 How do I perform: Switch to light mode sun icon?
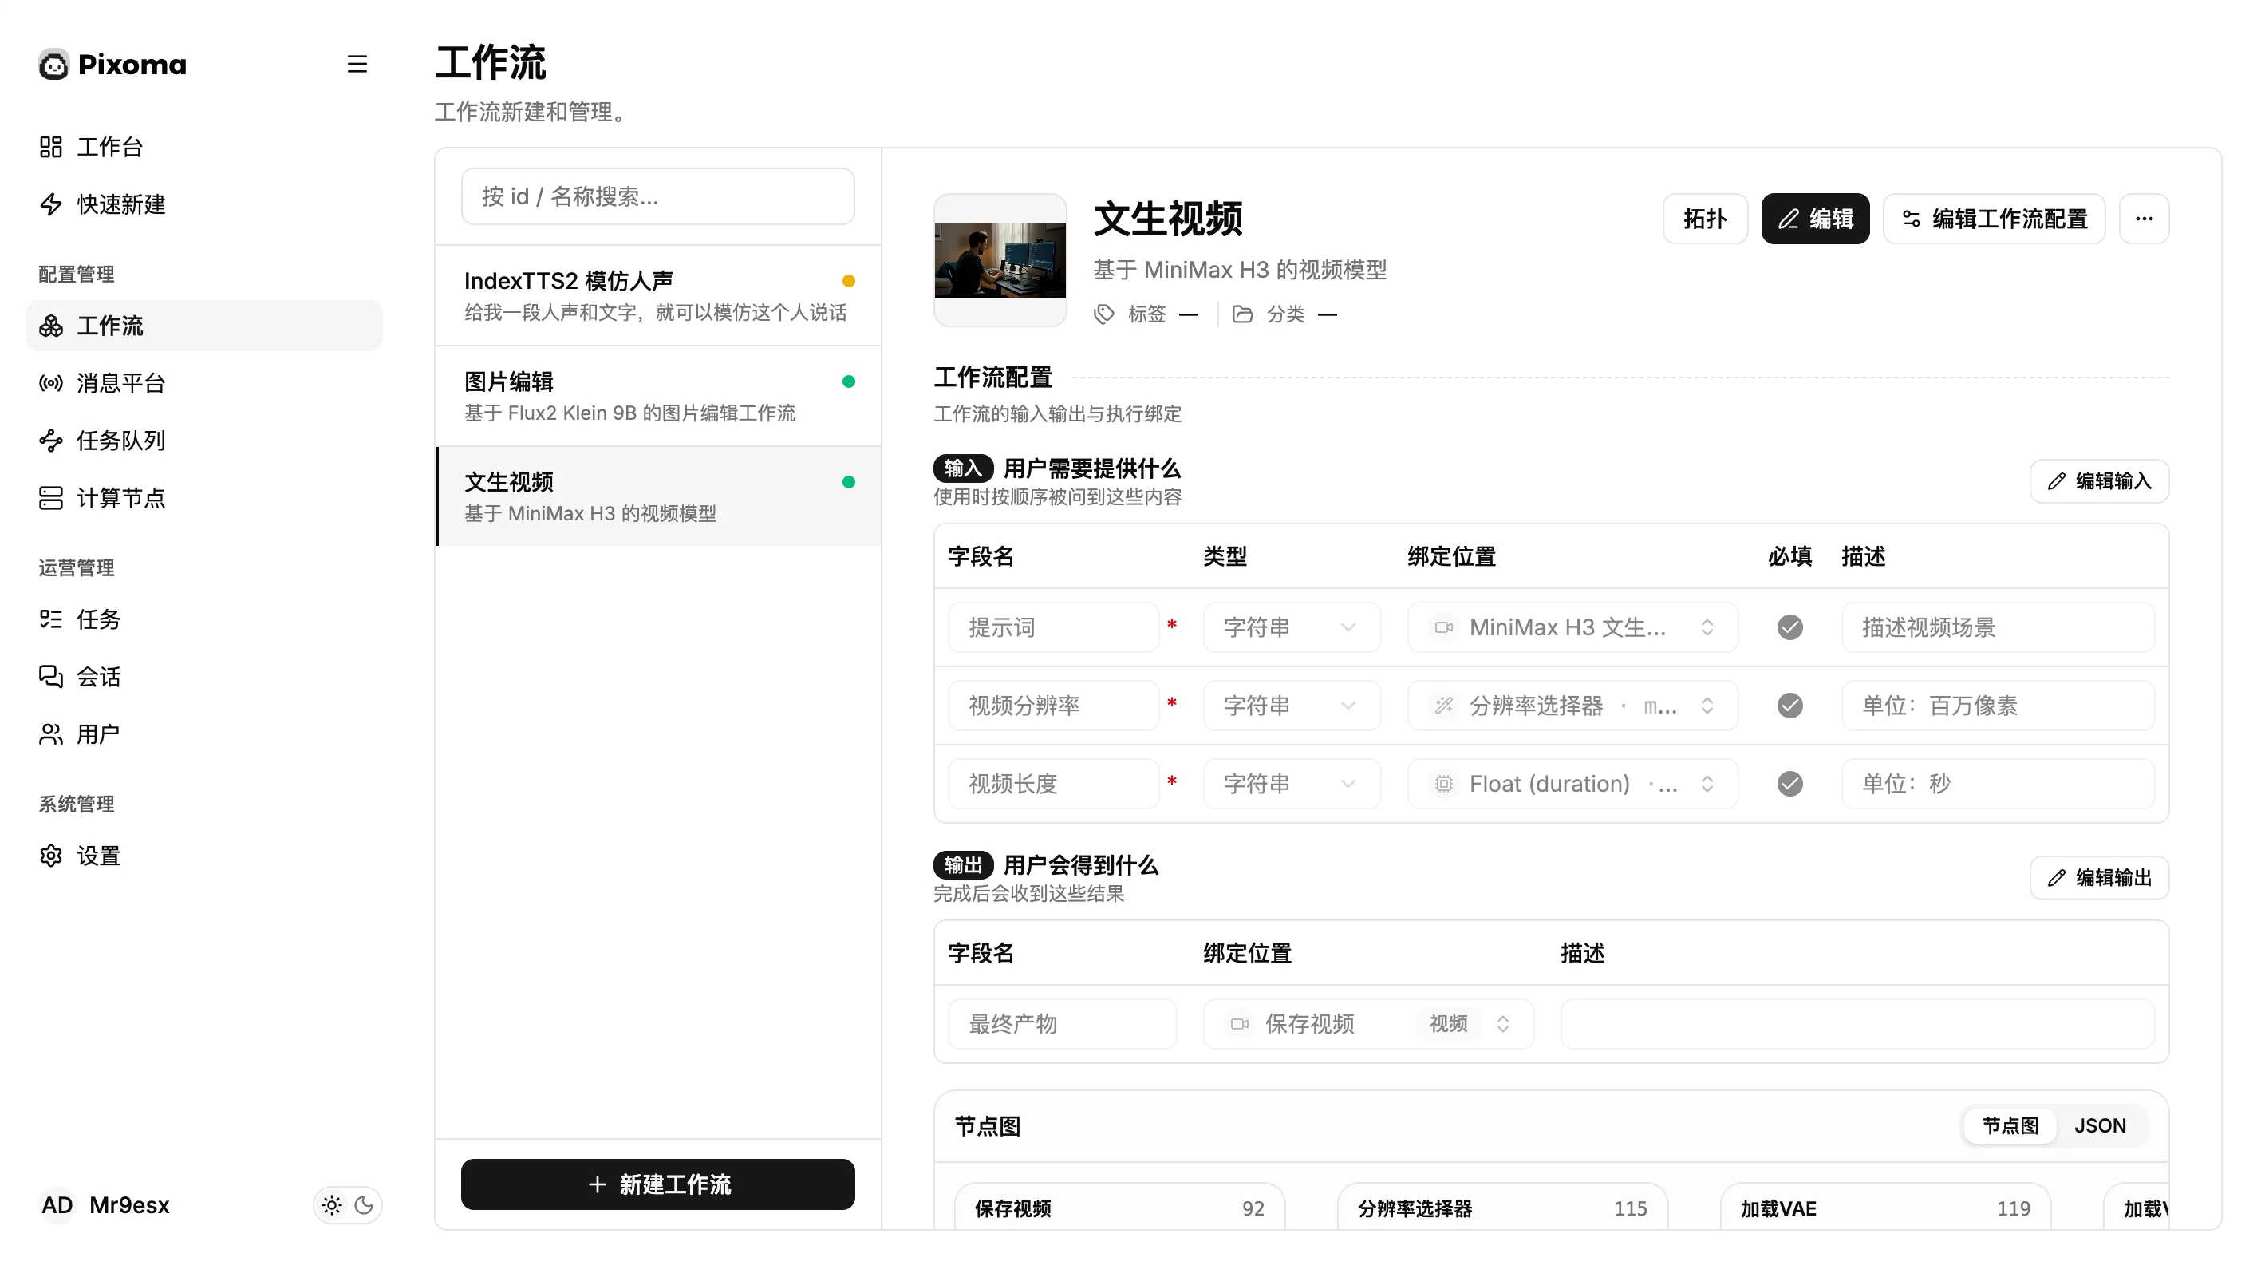332,1205
